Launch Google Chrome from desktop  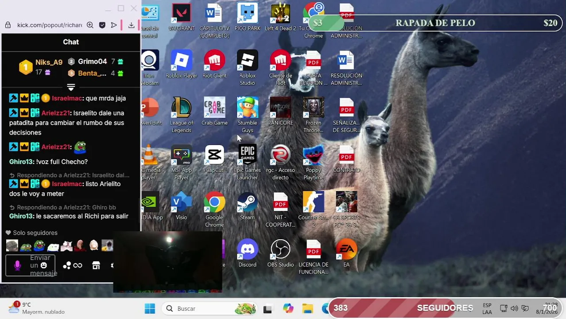click(x=214, y=210)
